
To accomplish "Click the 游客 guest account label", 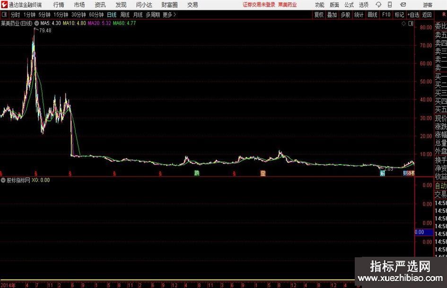I will point(428,5).
